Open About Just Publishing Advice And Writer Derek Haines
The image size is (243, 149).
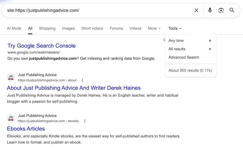point(74,88)
